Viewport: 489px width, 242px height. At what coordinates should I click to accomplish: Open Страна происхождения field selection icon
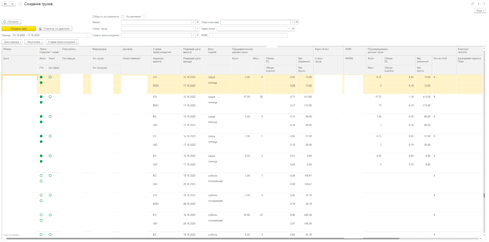tap(198, 35)
